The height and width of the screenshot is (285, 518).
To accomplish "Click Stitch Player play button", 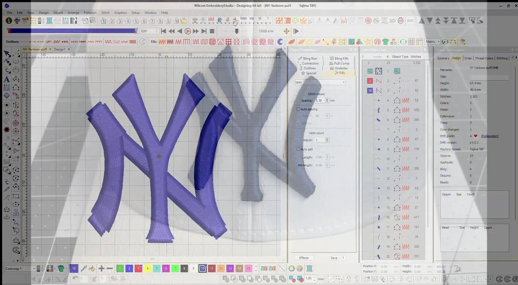I will (x=188, y=31).
